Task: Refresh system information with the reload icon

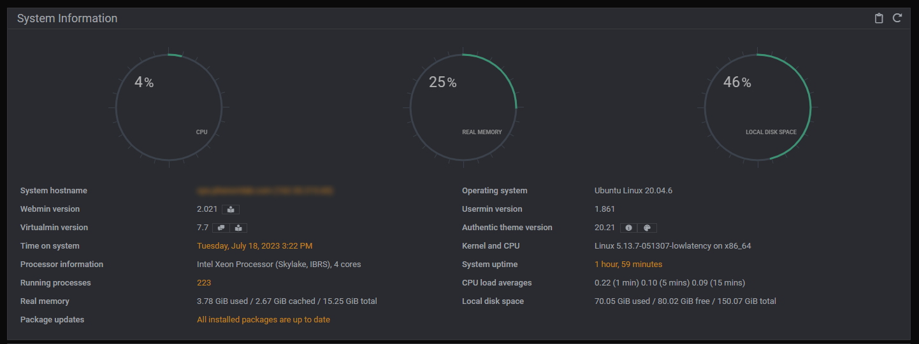Action: [897, 18]
